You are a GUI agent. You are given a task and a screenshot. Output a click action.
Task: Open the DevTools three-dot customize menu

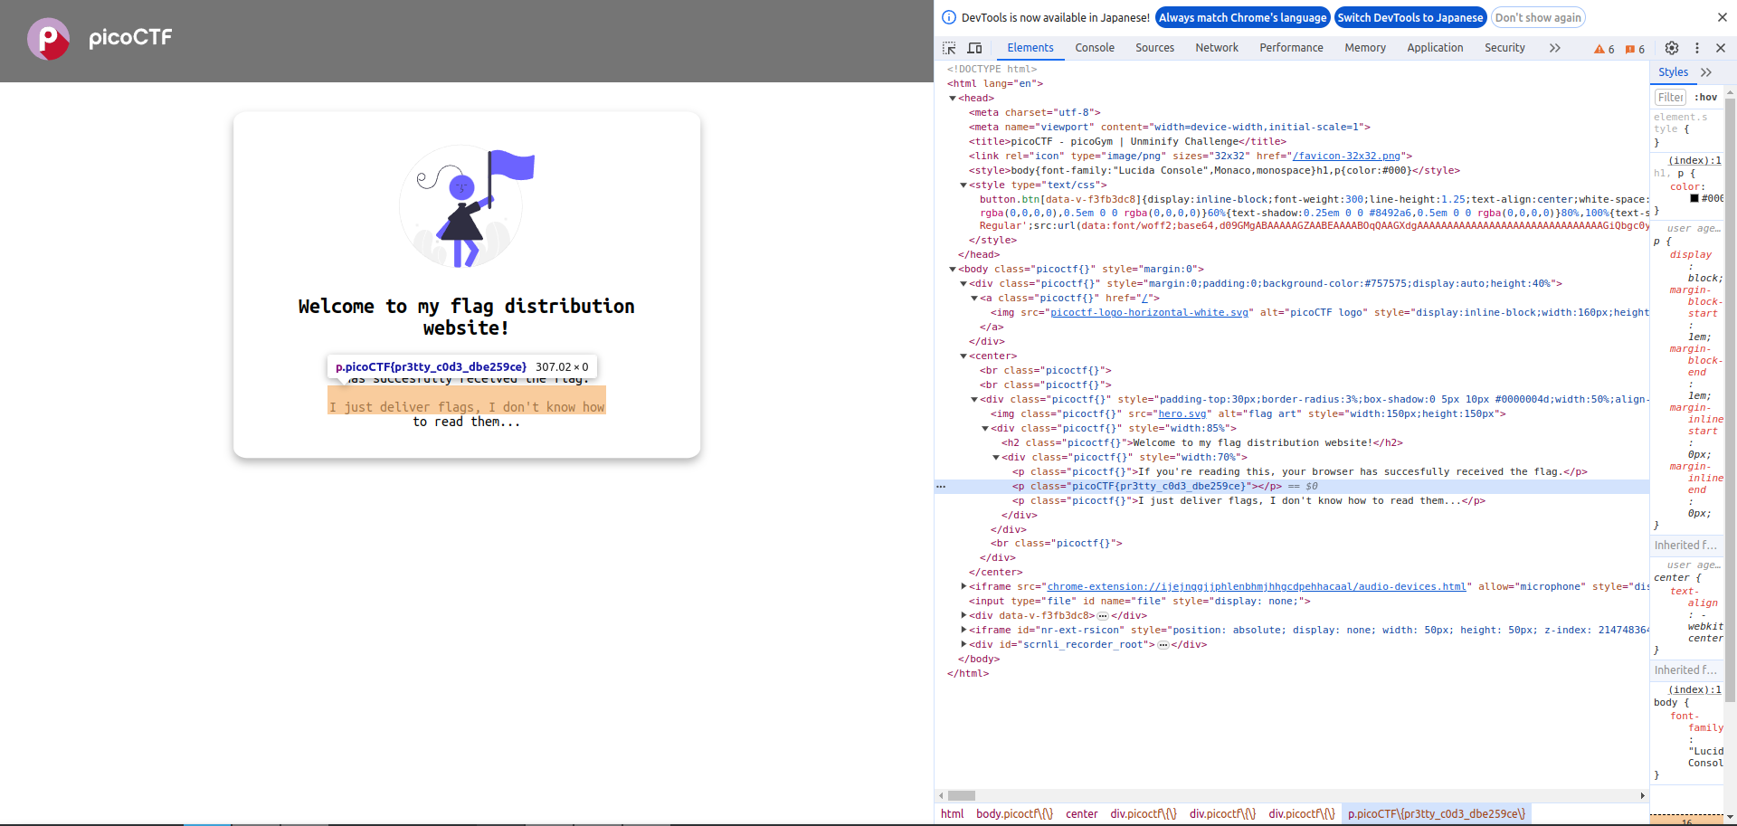[1697, 48]
